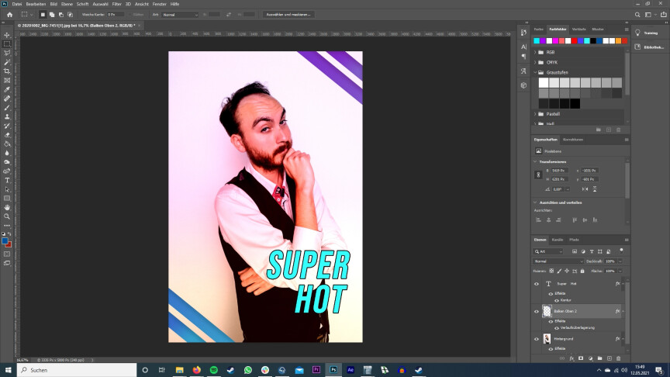Hide the Balken Oben 2 layer
Viewport: 670px width, 377px height.
coord(537,311)
